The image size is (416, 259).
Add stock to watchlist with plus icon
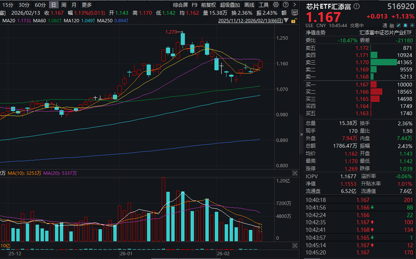pyautogui.click(x=412, y=25)
